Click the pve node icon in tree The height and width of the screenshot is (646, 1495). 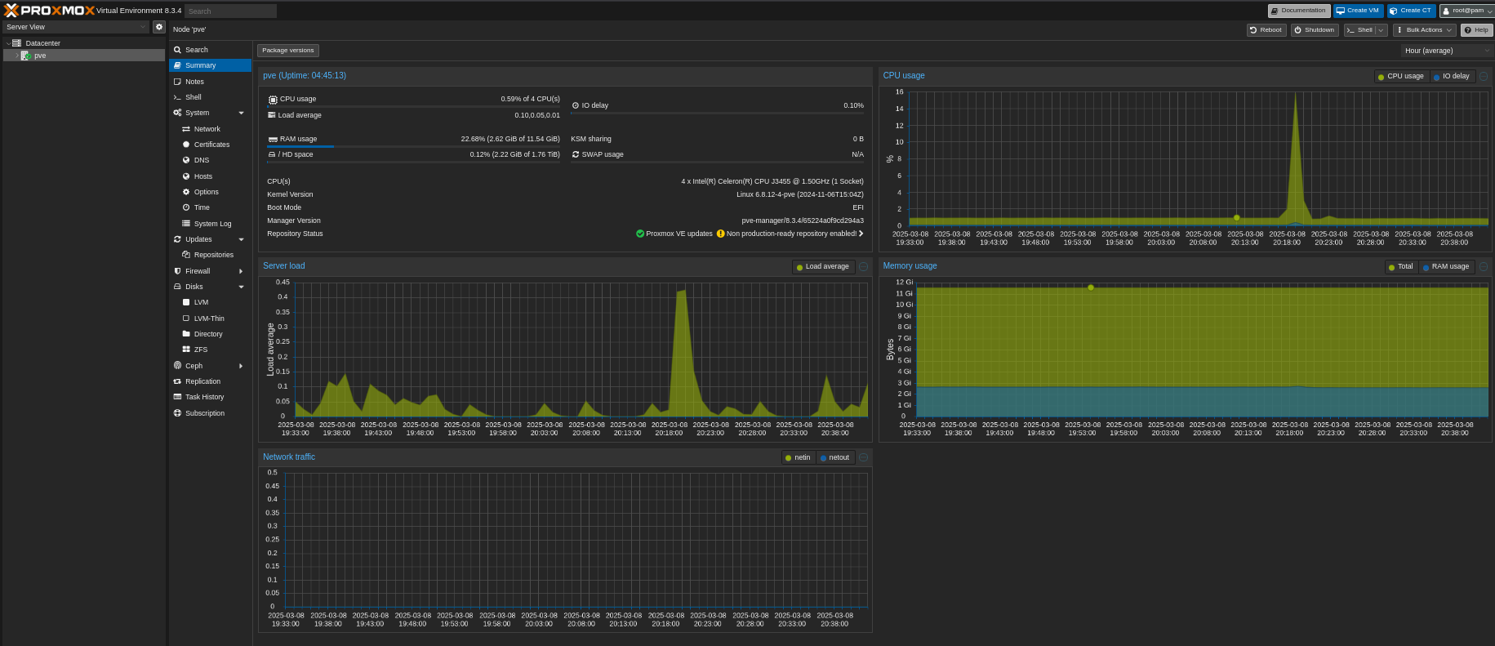click(x=26, y=56)
